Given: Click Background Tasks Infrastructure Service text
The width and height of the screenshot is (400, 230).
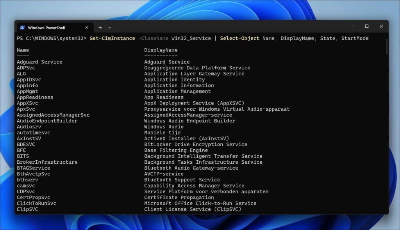Looking at the screenshot, I should (x=203, y=162).
